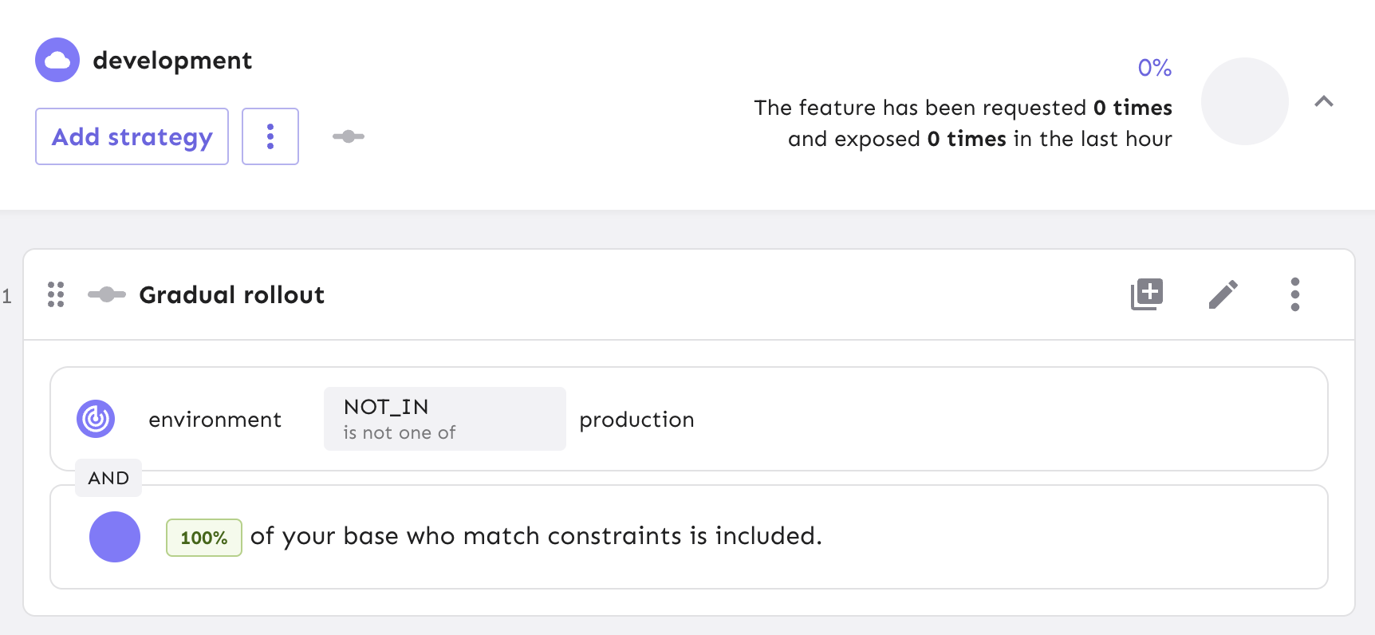Open the NOT_IN operator selector
Viewport: 1375px width, 635px height.
tap(444, 418)
